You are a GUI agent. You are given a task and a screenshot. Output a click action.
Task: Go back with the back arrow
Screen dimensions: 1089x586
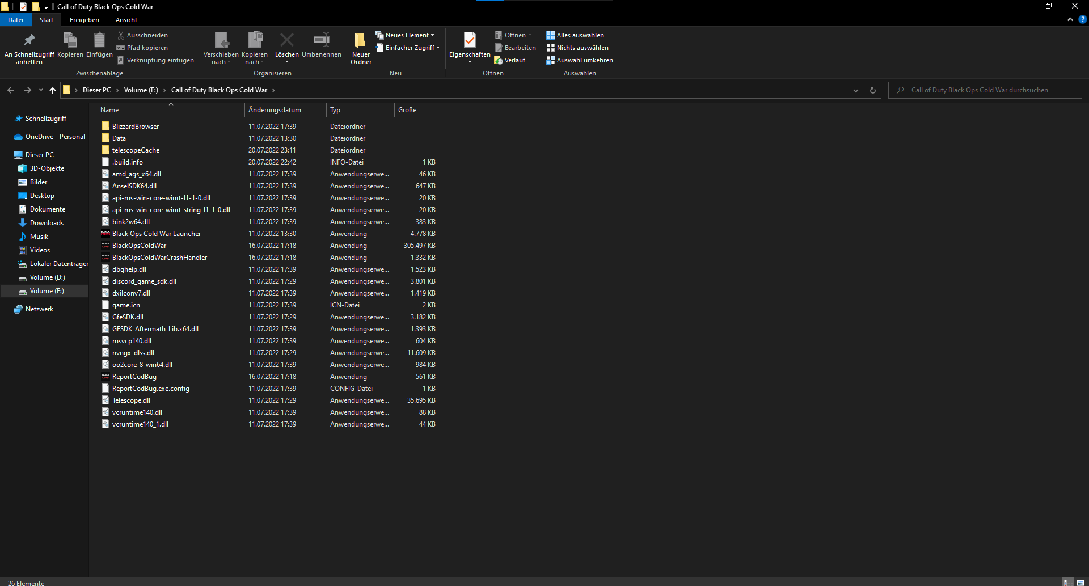coord(11,90)
